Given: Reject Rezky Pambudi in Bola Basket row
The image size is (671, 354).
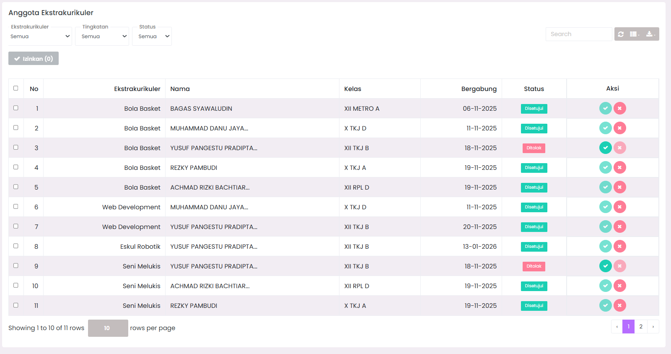Looking at the screenshot, I should [619, 167].
